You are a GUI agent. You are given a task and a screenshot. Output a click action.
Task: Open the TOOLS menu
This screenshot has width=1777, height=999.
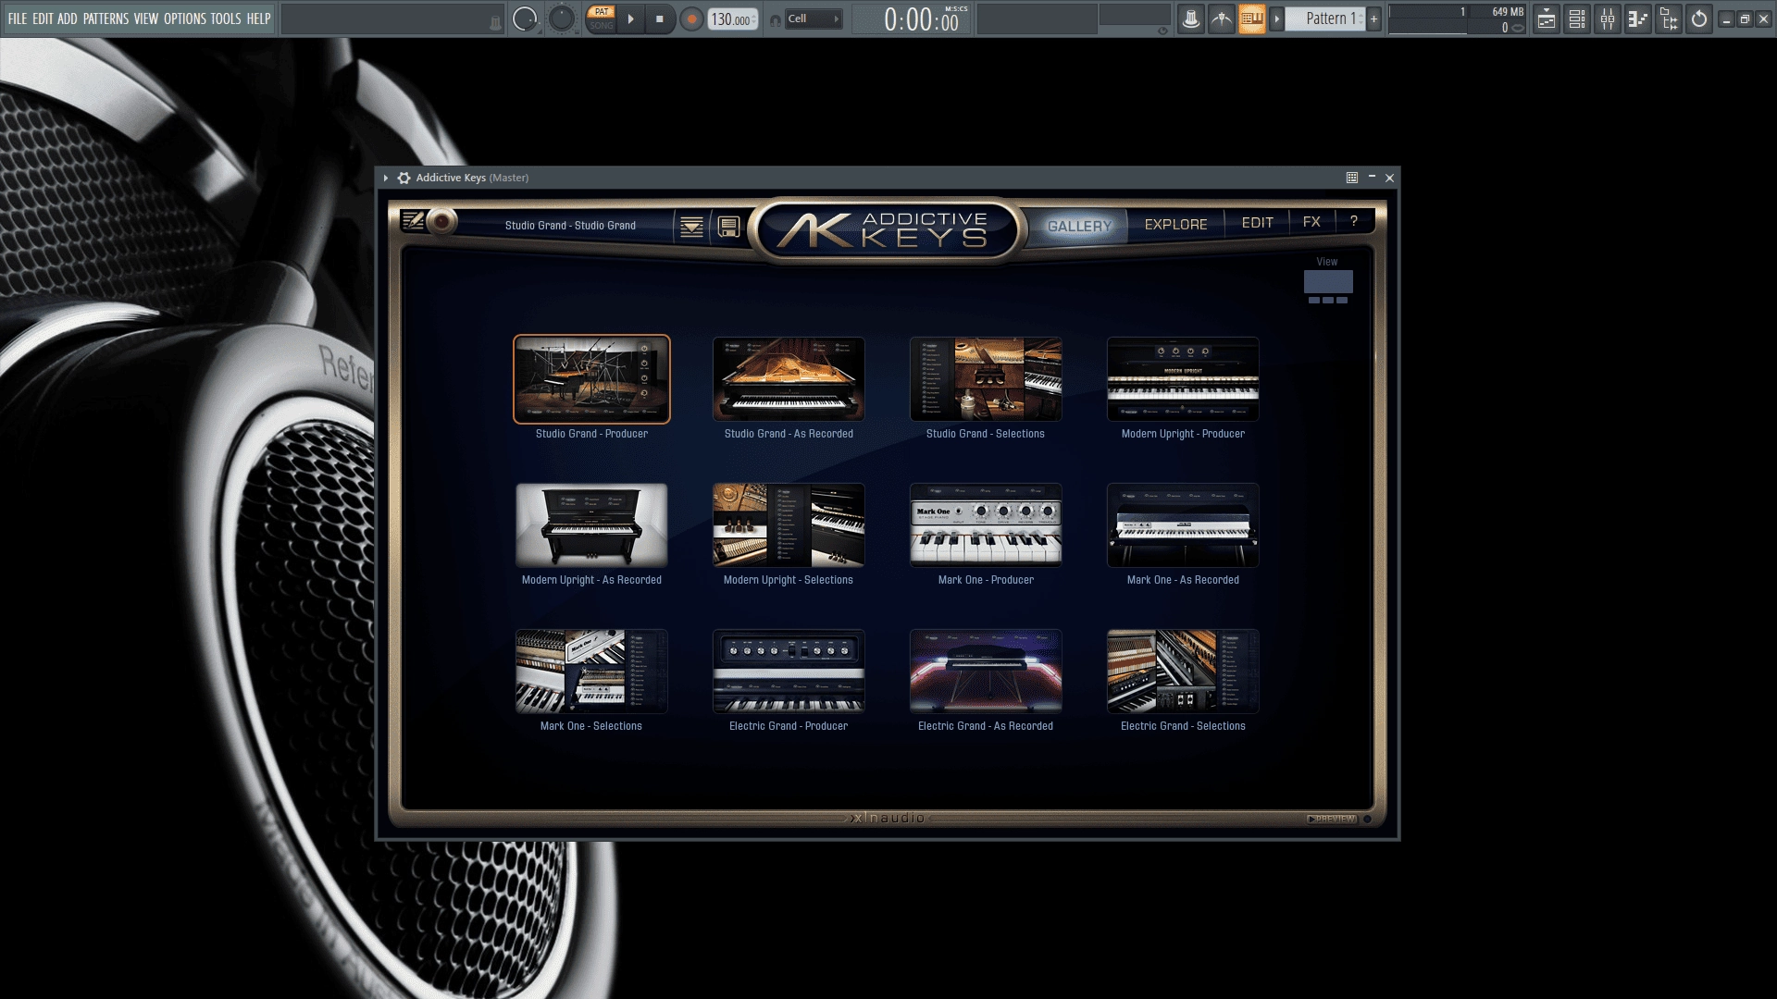click(x=226, y=18)
